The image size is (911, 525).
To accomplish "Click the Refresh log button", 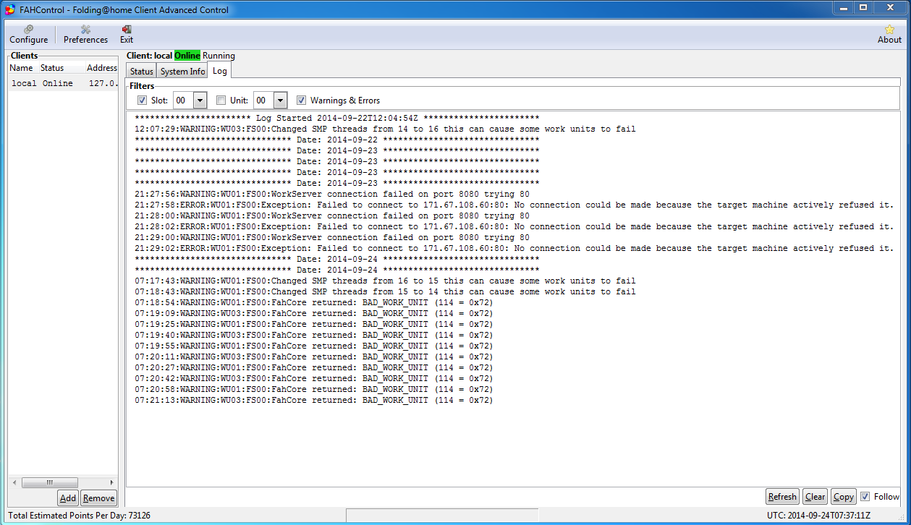I will click(x=782, y=496).
